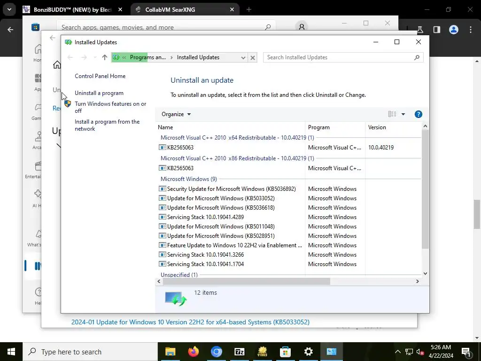Viewport: 481px width, 361px height.
Task: Click the horizontal scrollbar right arrow
Action: [417, 281]
